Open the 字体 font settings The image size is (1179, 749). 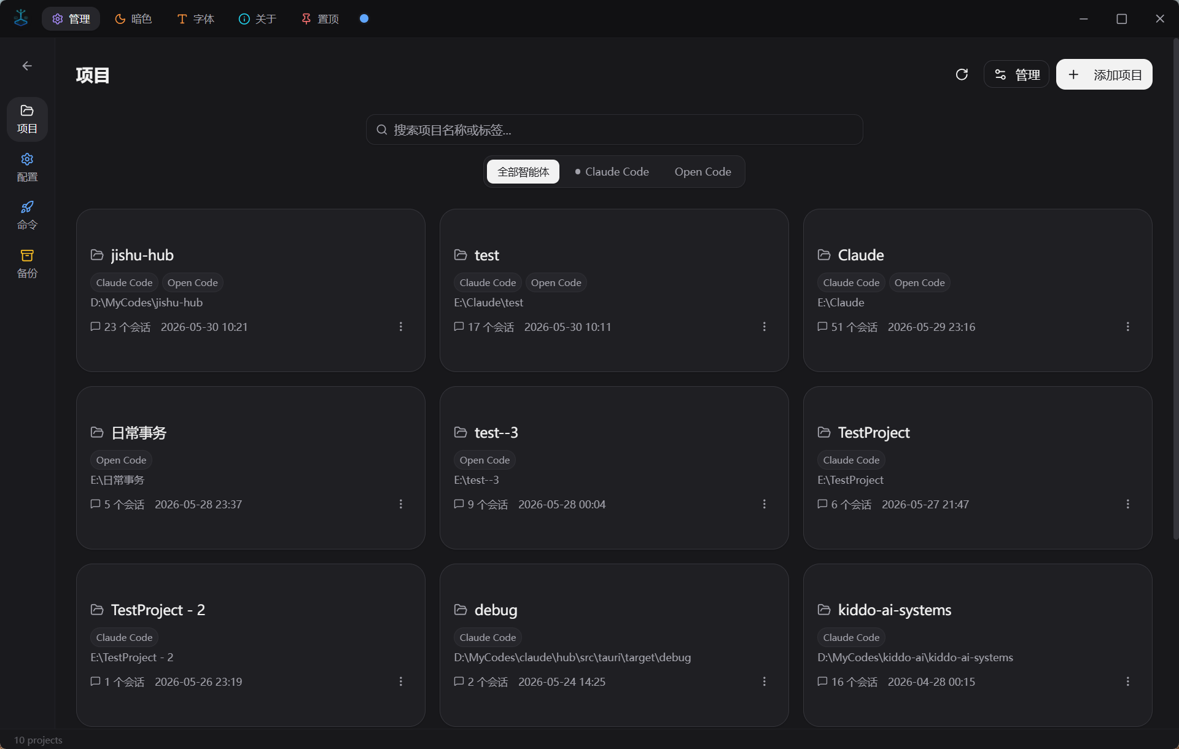click(196, 19)
